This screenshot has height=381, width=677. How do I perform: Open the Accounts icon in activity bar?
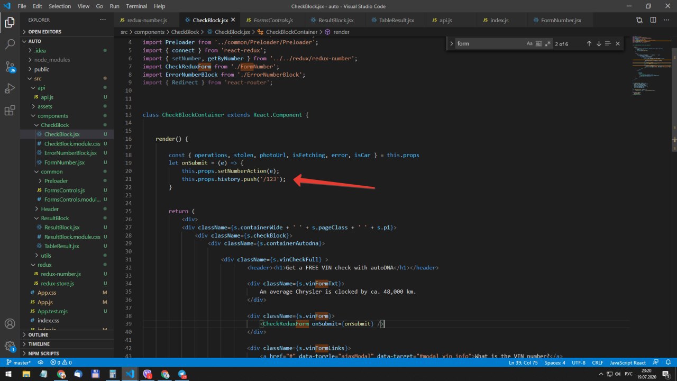pyautogui.click(x=10, y=324)
